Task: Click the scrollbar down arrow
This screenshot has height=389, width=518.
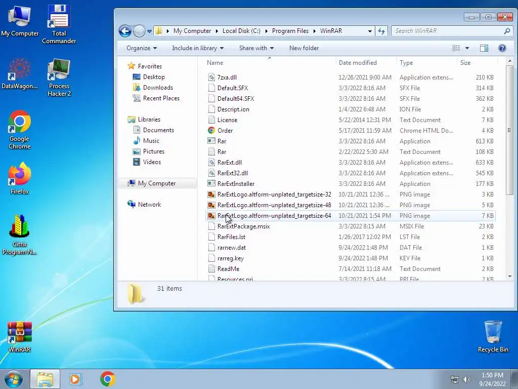Action: (x=509, y=276)
